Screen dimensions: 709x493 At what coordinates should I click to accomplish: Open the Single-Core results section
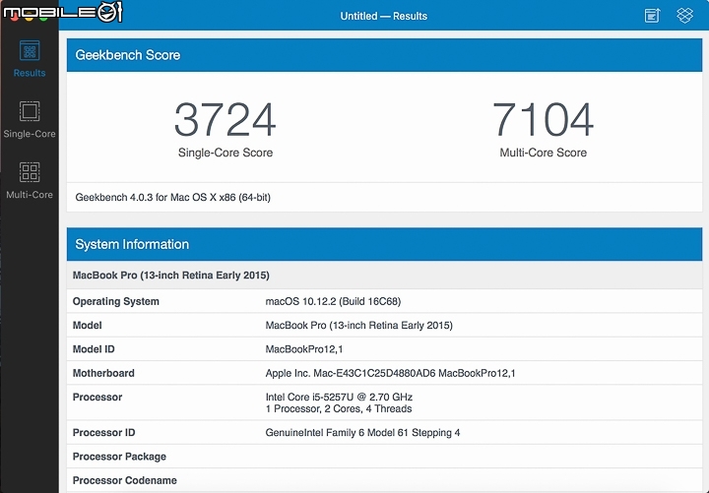pos(30,119)
